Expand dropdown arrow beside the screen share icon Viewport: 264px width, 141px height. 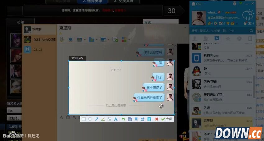coord(85,40)
